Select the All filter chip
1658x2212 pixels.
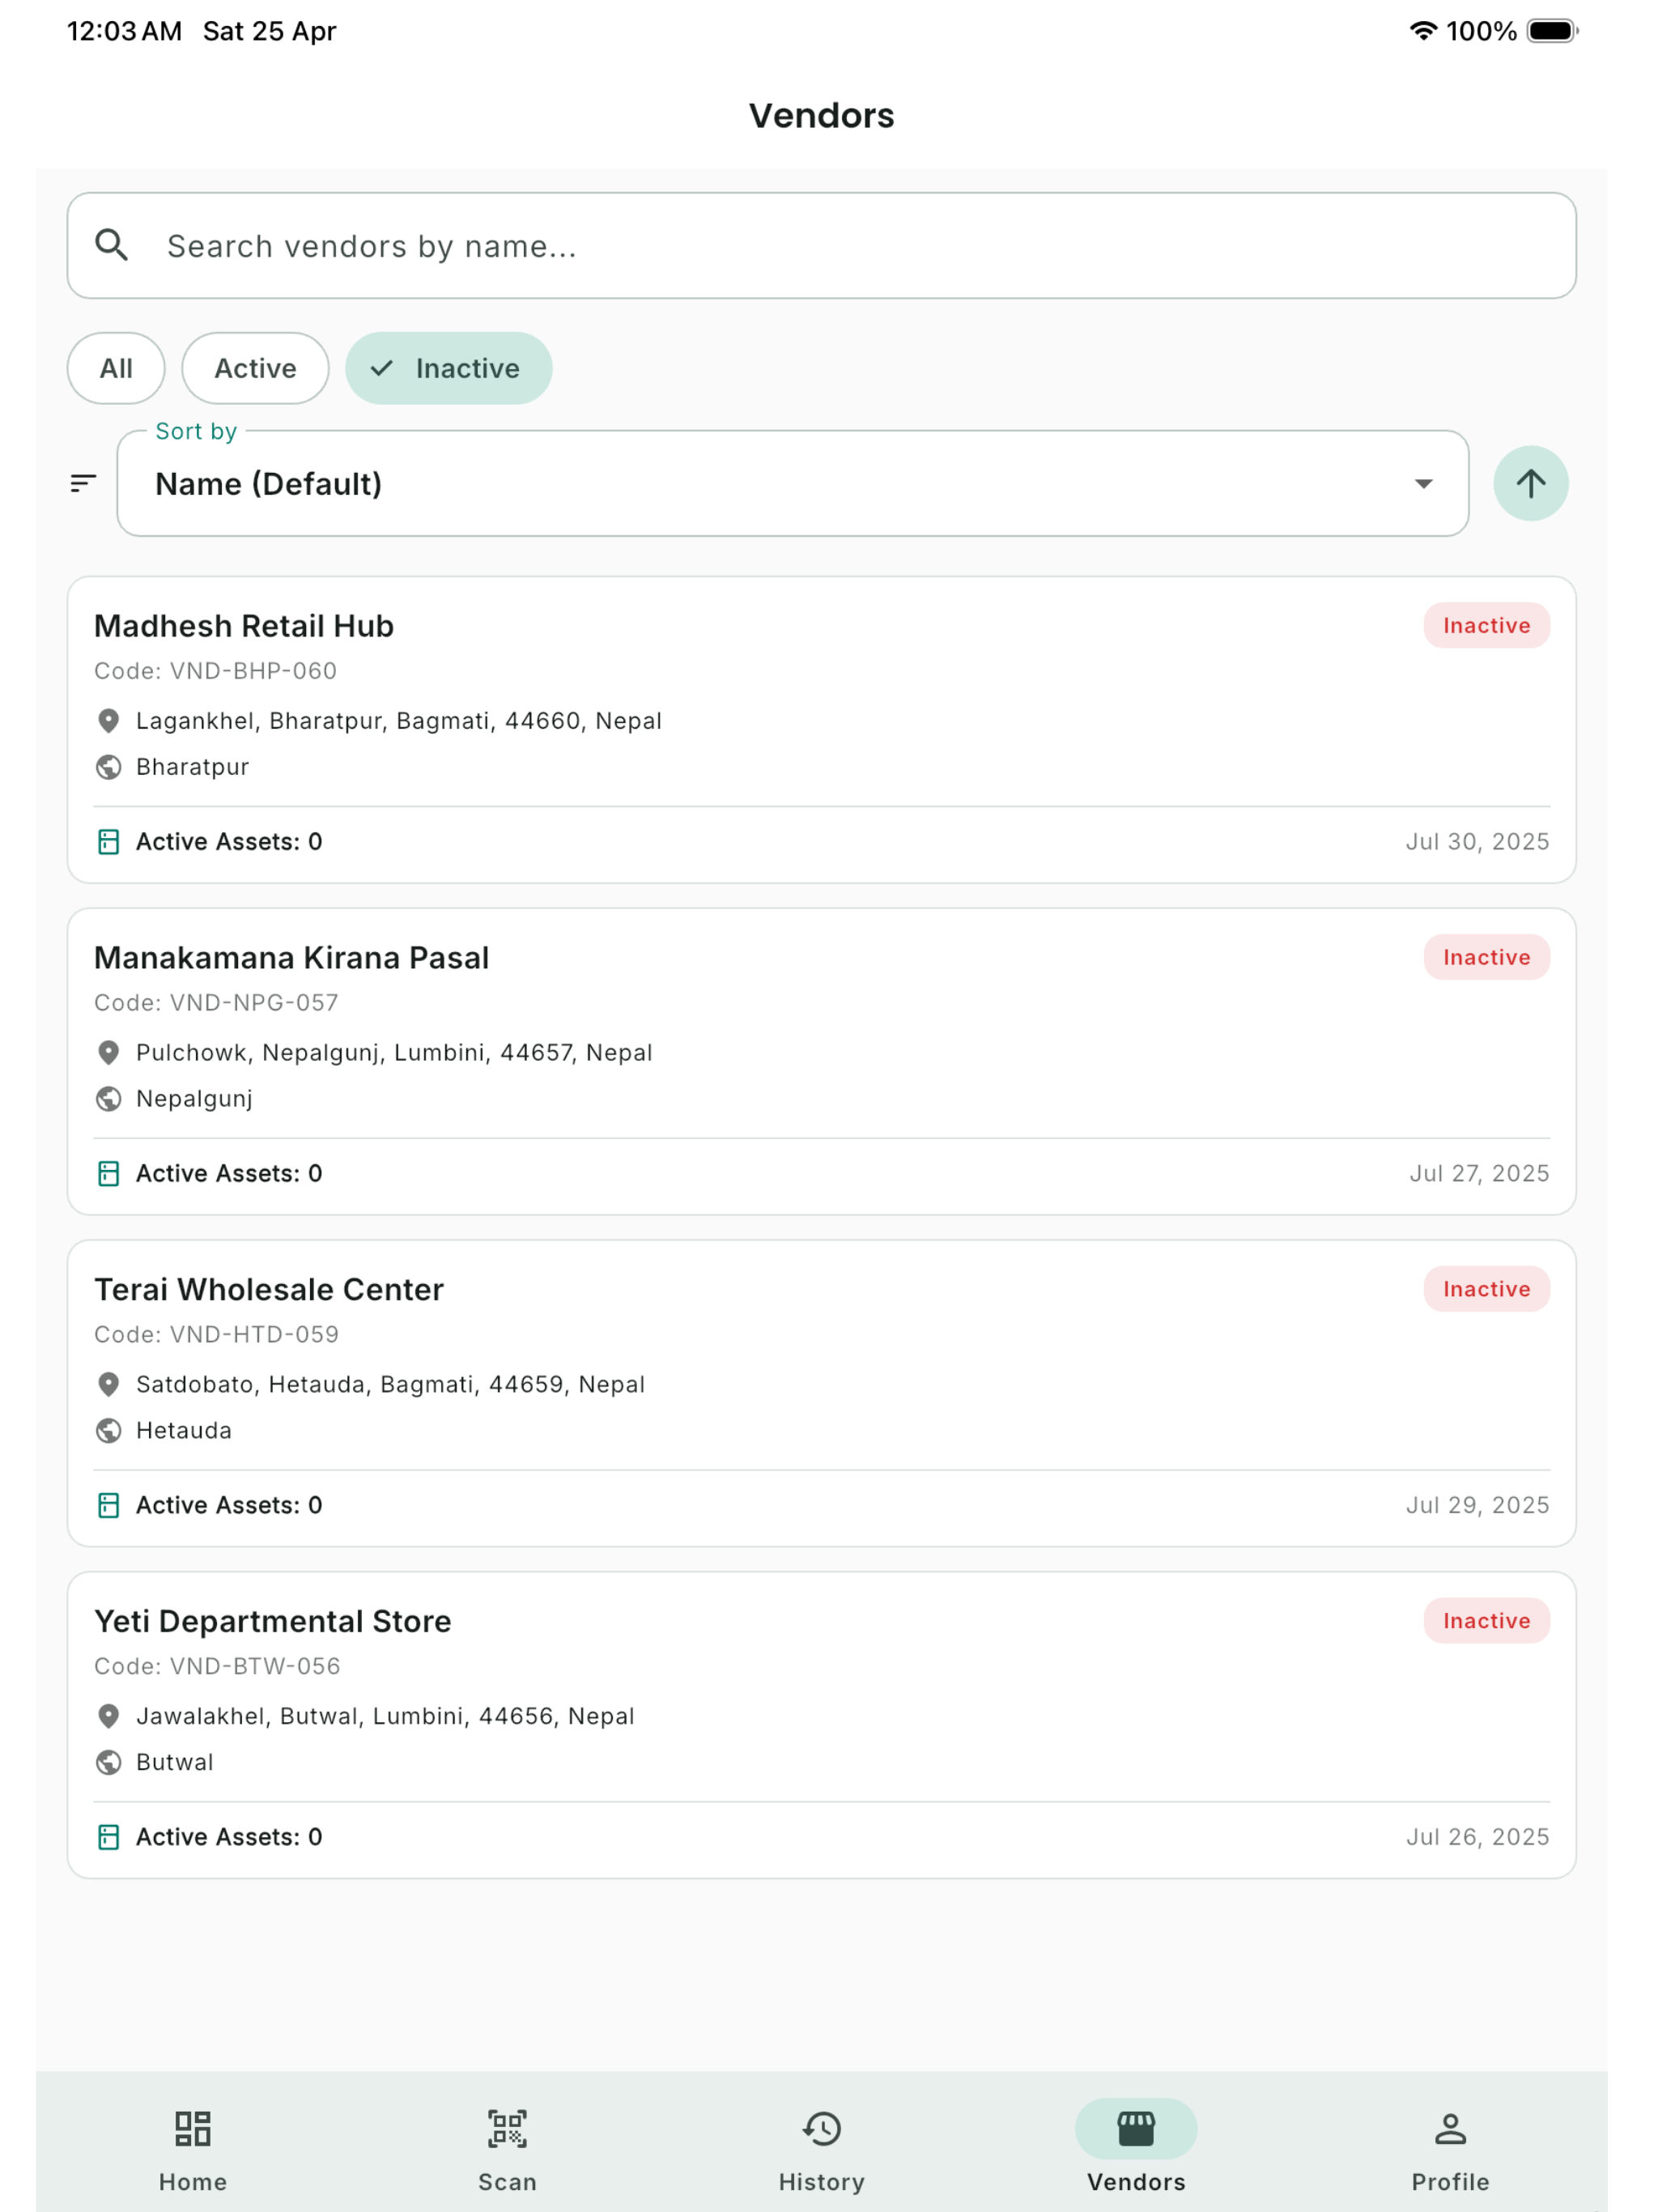[116, 368]
